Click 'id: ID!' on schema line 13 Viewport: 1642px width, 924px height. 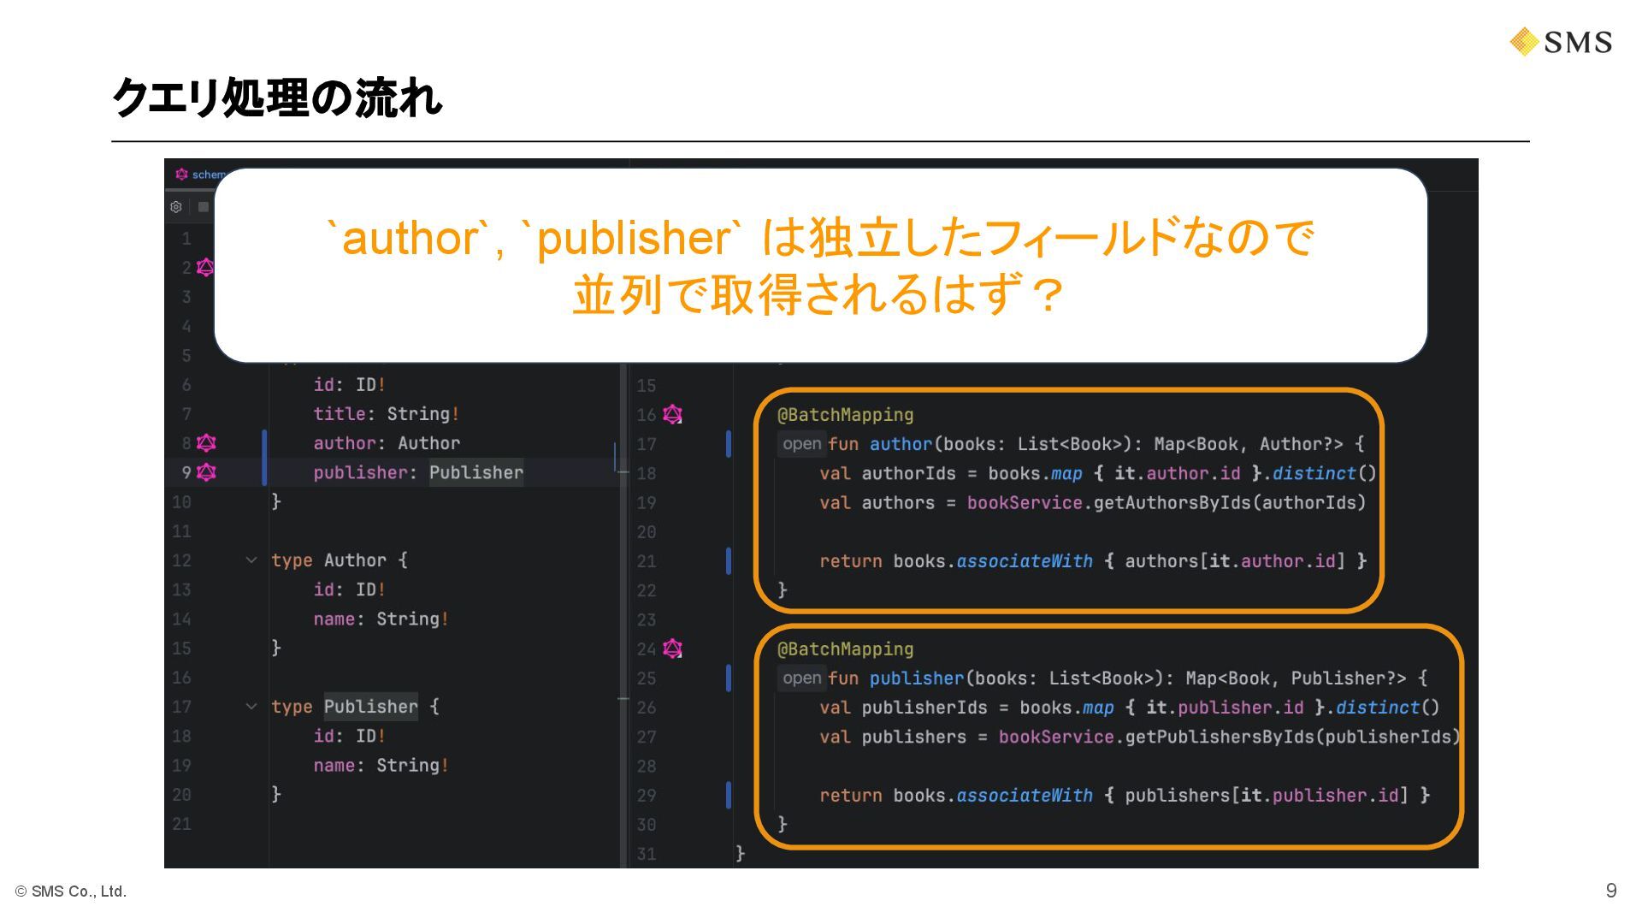(x=349, y=589)
